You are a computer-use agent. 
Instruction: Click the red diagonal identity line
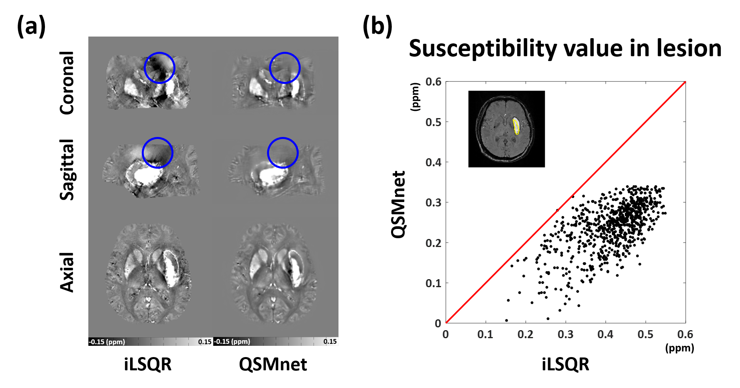click(x=522, y=247)
